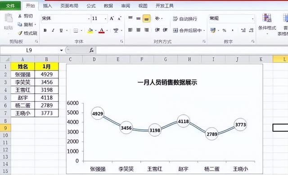
Task: Switch to the Insert (插入) tab
Action: (47, 6)
